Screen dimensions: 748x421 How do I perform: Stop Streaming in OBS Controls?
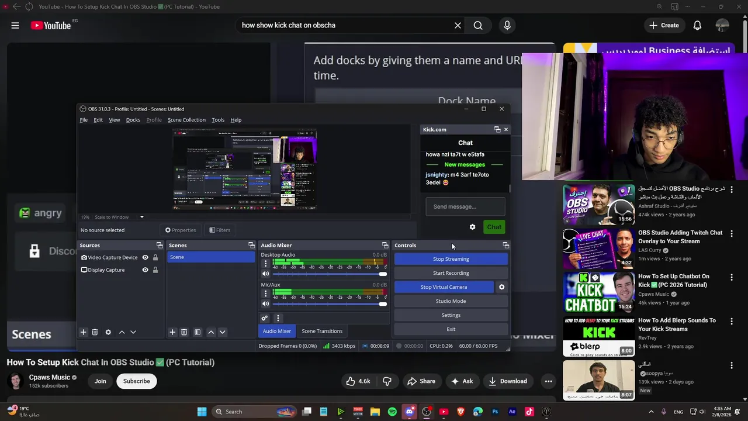pos(451,259)
